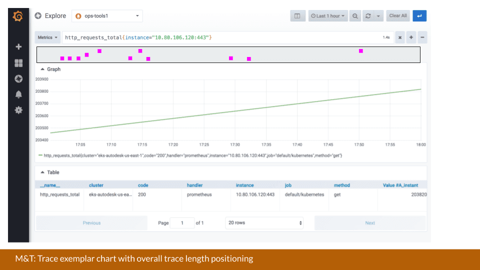Click the Explore compass icon beside title
This screenshot has width=480, height=270.
coord(38,16)
